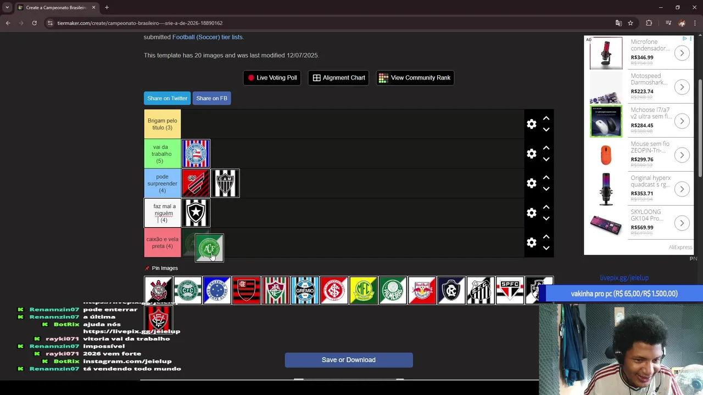703x395 pixels.
Task: Open arrow for Motospeed Darmoshark ad
Action: coord(682,87)
